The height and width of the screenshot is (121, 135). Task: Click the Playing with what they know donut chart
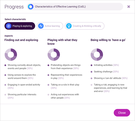pos(54,55)
